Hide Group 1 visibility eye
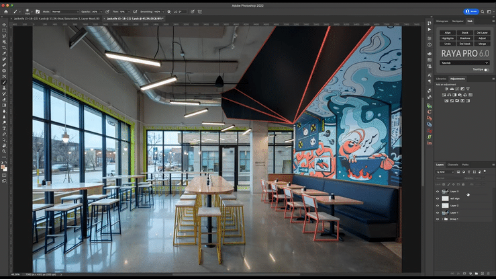This screenshot has height=279, width=496. click(x=438, y=218)
